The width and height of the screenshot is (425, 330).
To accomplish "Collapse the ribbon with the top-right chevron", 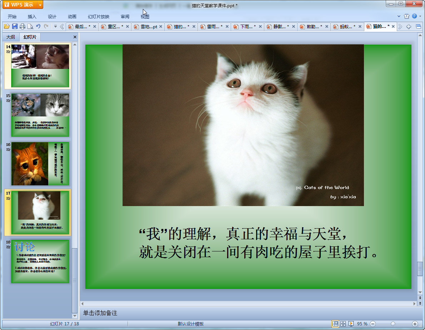I will click(x=399, y=16).
